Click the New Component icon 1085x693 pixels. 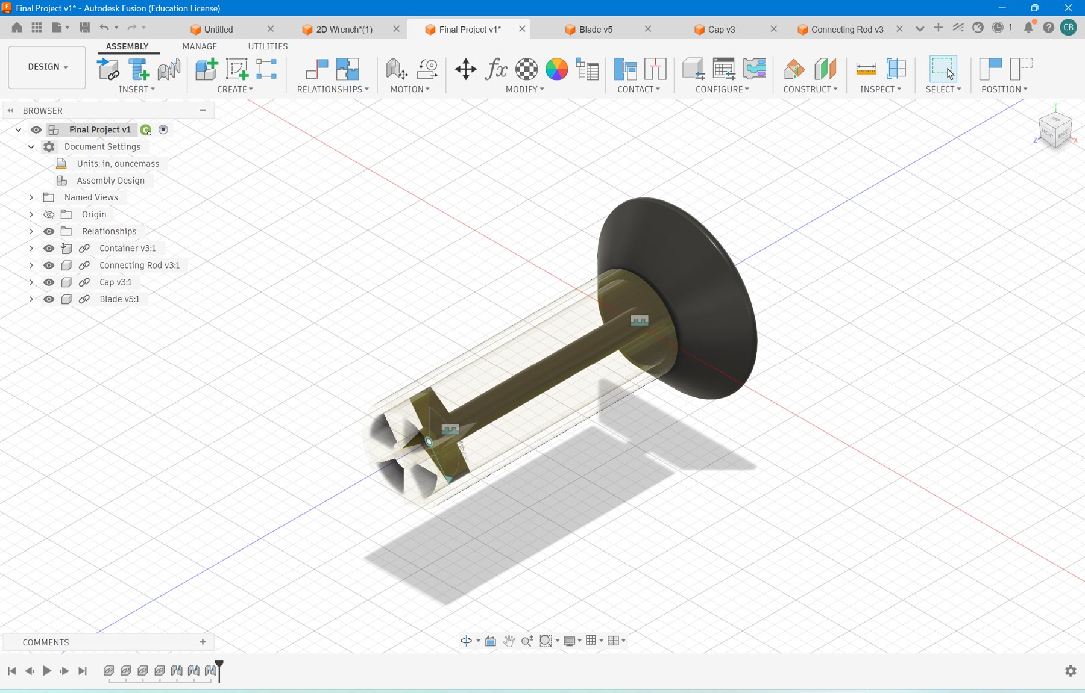pyautogui.click(x=206, y=69)
